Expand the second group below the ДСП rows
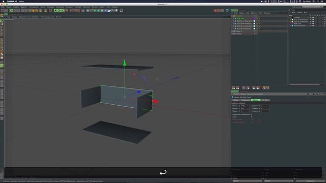This screenshot has height=183, width=326. (x=232, y=31)
